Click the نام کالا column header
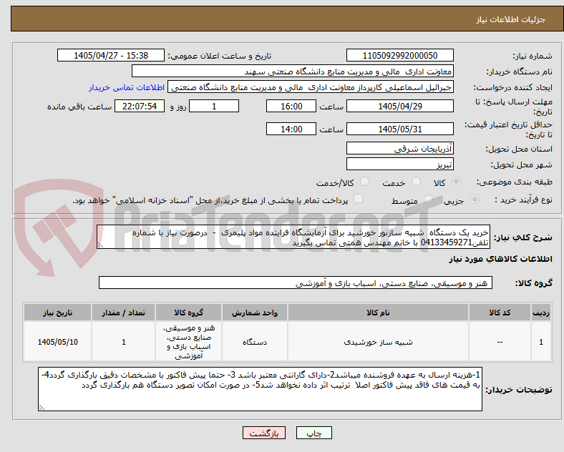Image resolution: width=564 pixels, height=452 pixels. [x=378, y=313]
